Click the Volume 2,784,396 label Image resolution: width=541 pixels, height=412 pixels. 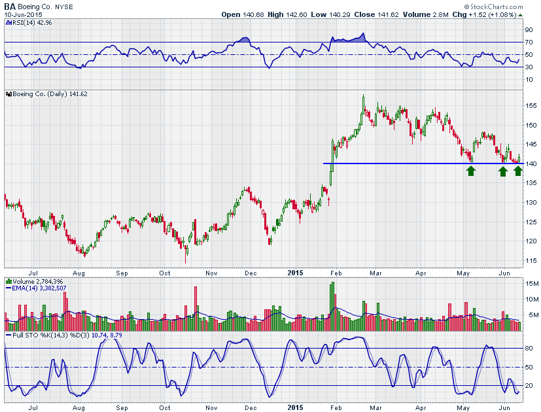pyautogui.click(x=38, y=282)
